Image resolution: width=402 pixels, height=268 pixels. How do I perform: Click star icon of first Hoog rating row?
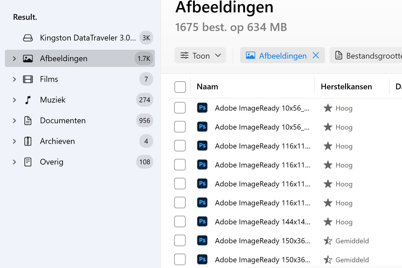tap(328, 108)
